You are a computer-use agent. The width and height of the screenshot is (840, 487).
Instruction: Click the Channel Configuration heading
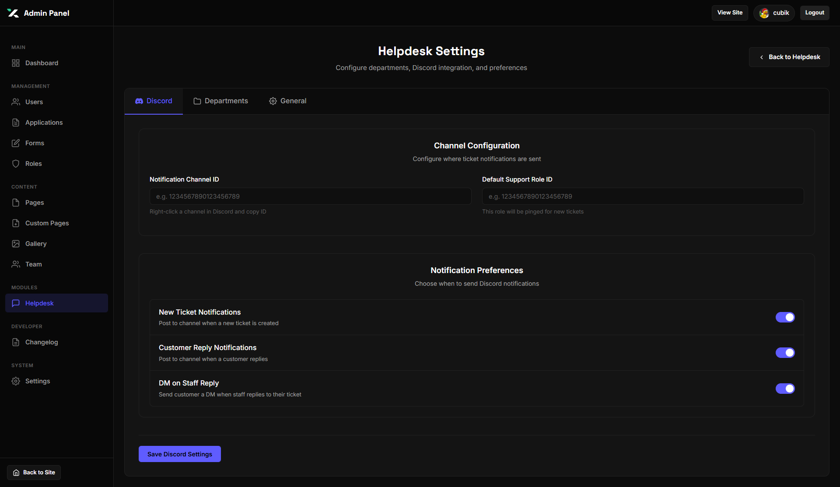point(477,146)
